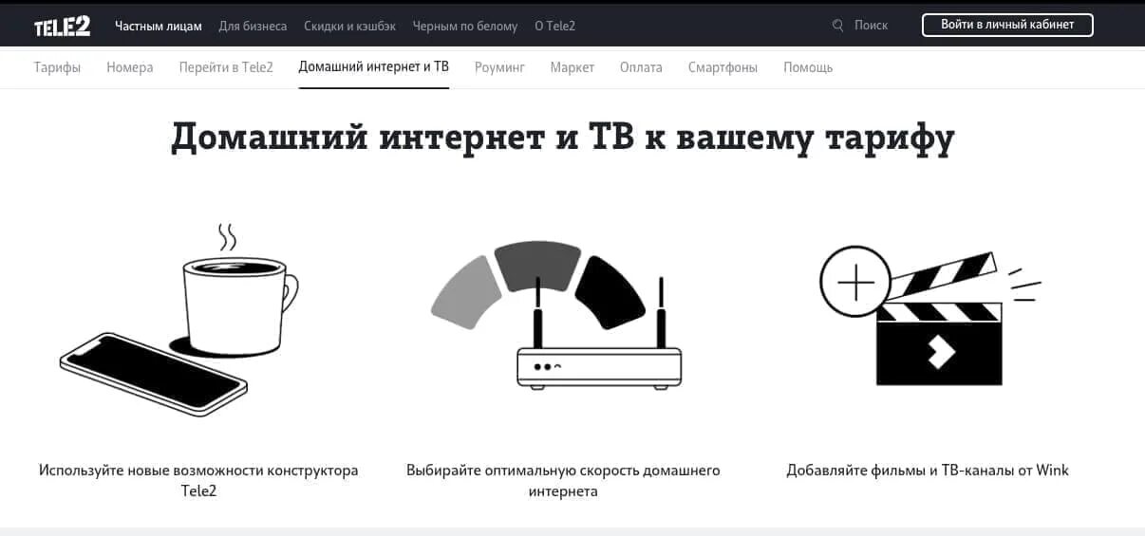Open О Tele2 section
This screenshot has height=536, width=1145.
coord(555,26)
